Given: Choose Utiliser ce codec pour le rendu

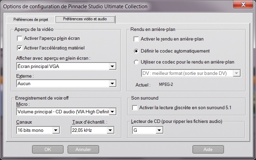Looking at the screenshot, I should (136, 62).
